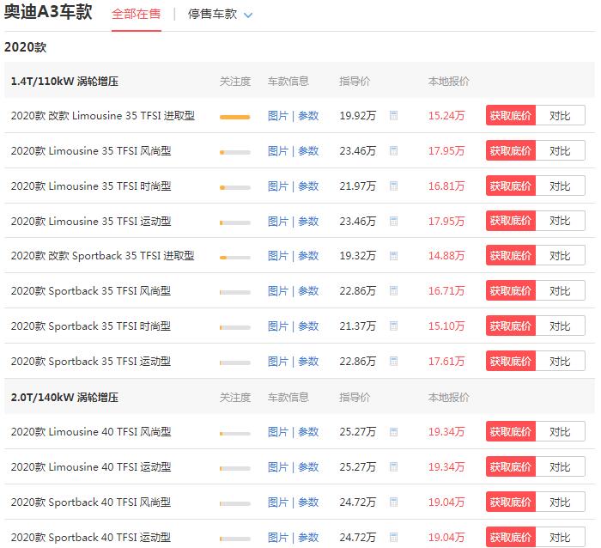The height and width of the screenshot is (548, 601).
Task: Open 参数 link for 改款 Limousine 35 TFSI 进取型
Action: [x=308, y=115]
